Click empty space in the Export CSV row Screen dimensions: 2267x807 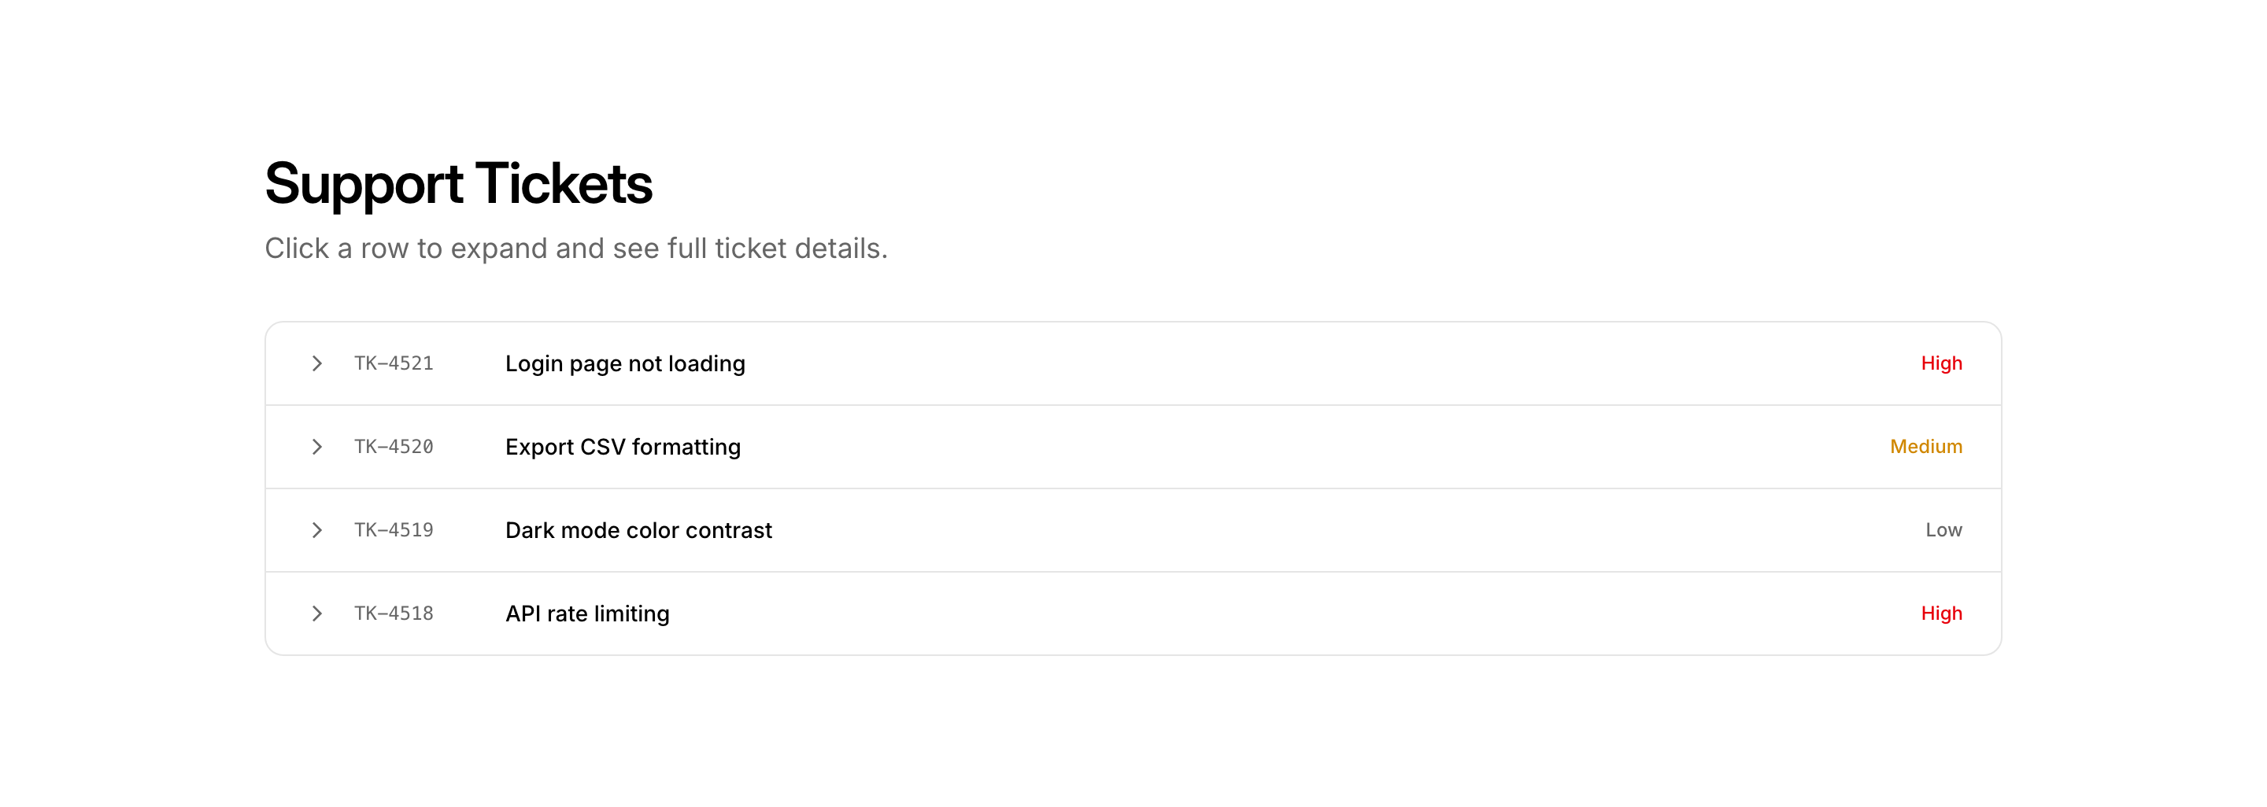pyautogui.click(x=1320, y=447)
